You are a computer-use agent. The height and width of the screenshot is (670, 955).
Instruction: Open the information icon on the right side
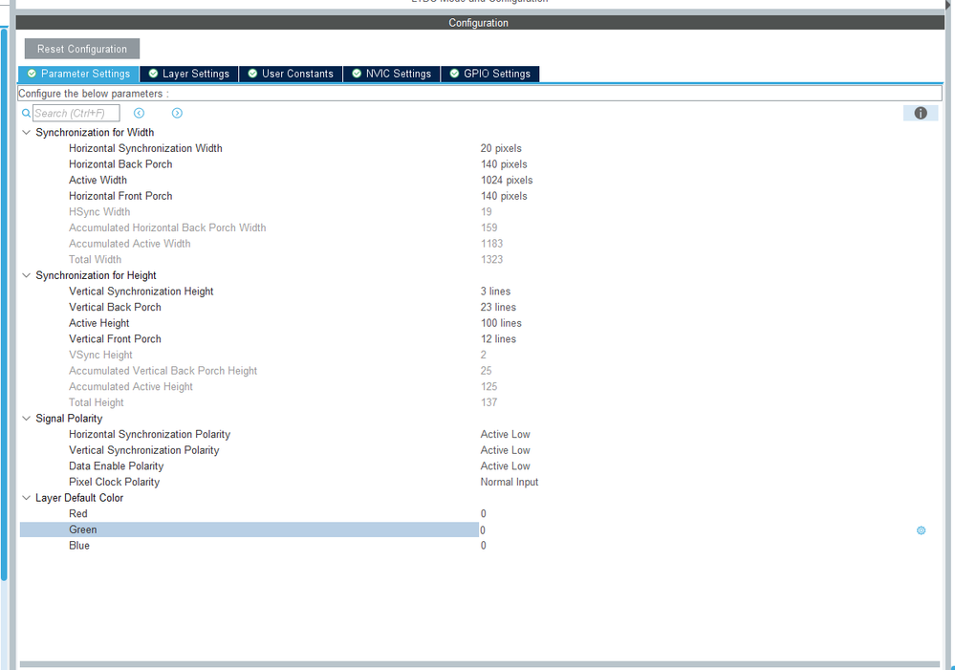[x=920, y=113]
